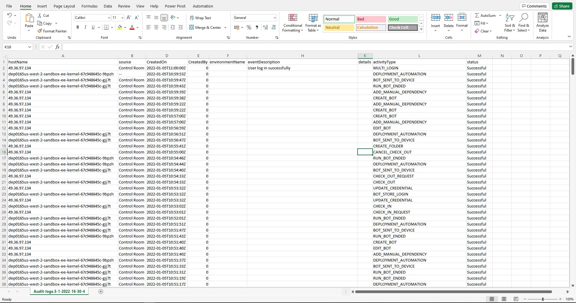576x303 pixels.
Task: Click the Insert Function fx icon
Action: [57, 47]
